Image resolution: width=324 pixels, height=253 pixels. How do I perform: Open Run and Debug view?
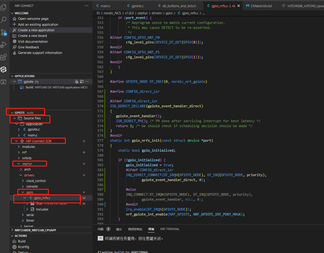click(3, 45)
